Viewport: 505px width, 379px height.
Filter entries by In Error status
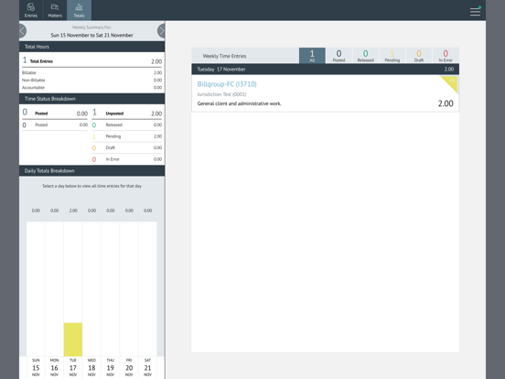tap(446, 56)
